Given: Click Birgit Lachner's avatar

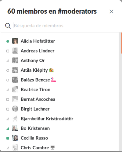Looking at the screenshot, I should tap(15, 109).
